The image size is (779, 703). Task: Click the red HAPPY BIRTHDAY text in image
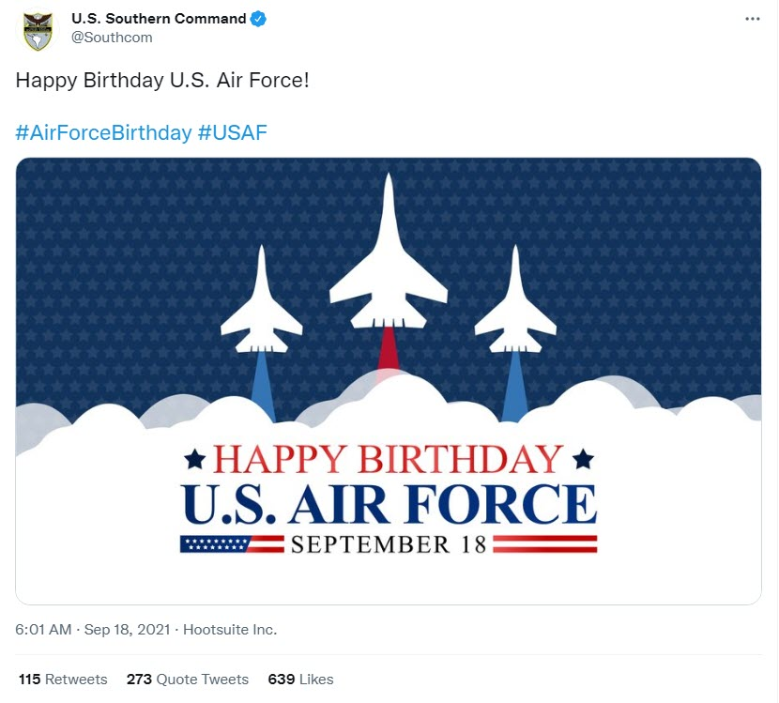tap(388, 459)
